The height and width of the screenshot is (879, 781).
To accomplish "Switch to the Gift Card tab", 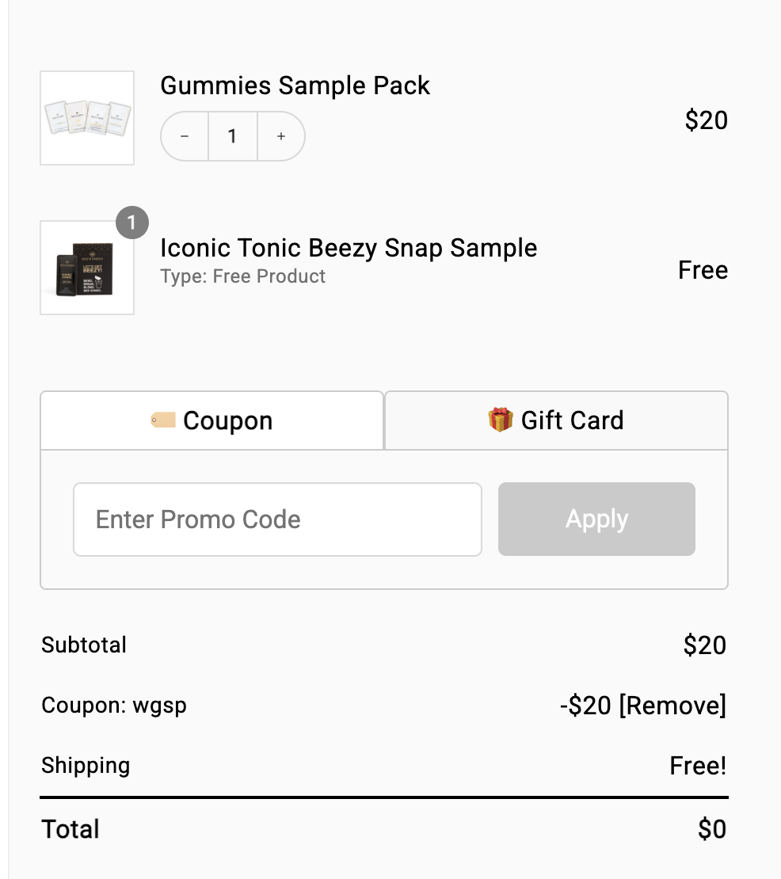I will click(x=556, y=420).
